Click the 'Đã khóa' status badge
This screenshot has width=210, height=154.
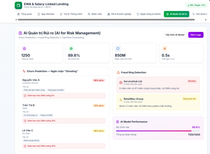[x=192, y=81]
